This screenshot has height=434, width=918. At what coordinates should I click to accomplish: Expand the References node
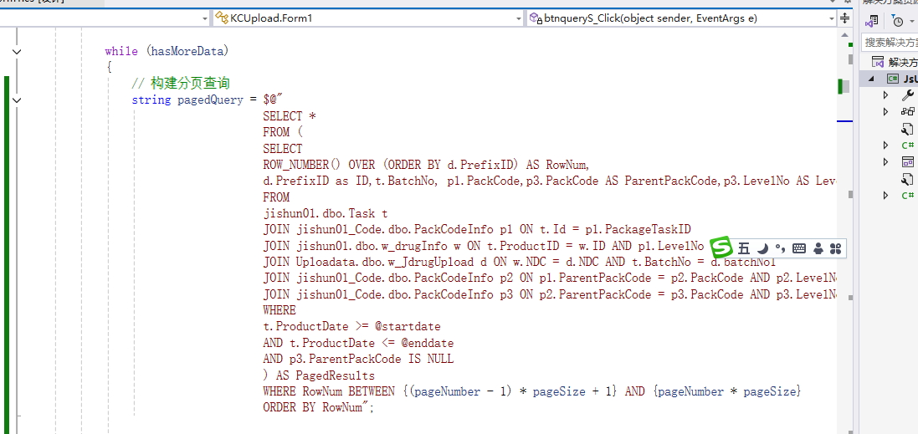(886, 111)
